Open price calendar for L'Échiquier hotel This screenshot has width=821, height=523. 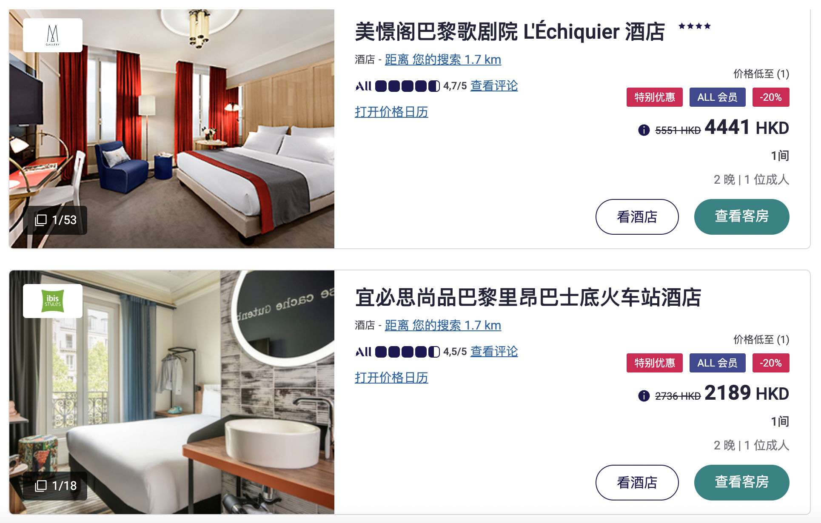tap(391, 112)
